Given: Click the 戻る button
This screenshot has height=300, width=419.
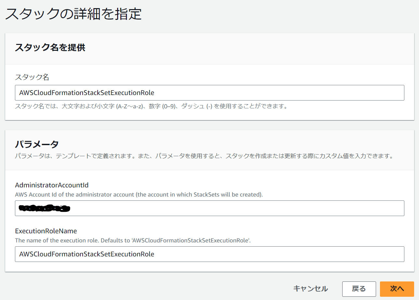Looking at the screenshot, I should coord(359,289).
